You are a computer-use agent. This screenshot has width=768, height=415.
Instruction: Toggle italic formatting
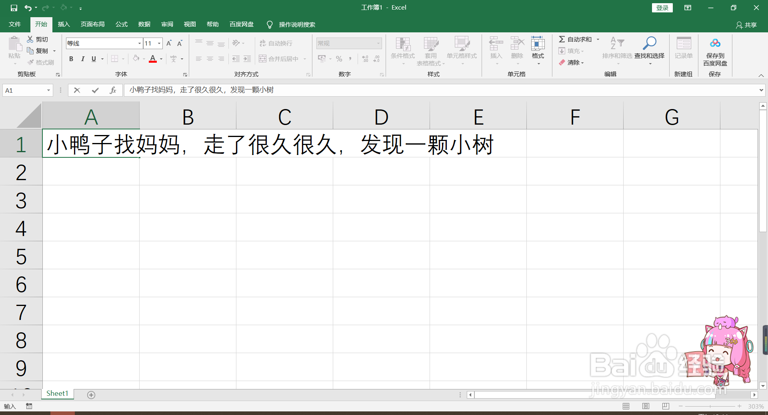coord(83,59)
